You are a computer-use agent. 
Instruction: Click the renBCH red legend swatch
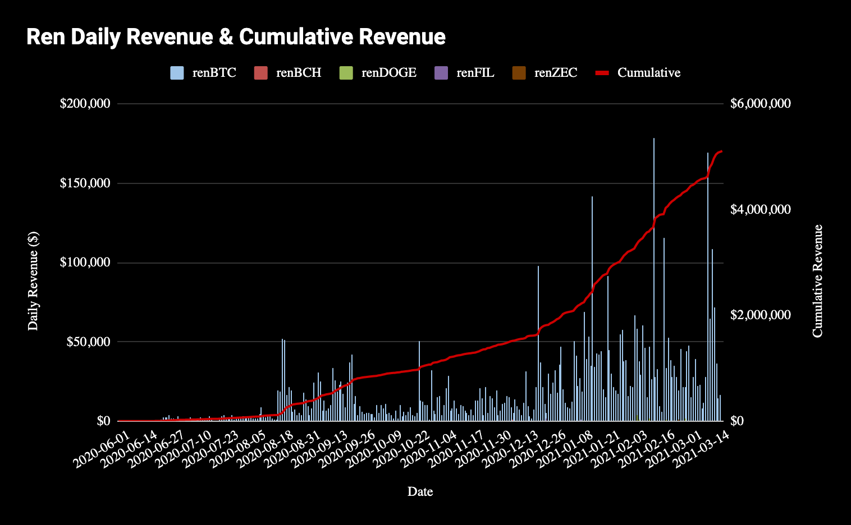coord(260,73)
